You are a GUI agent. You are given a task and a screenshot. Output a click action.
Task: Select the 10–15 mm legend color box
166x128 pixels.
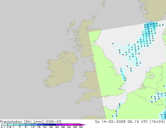35,125
